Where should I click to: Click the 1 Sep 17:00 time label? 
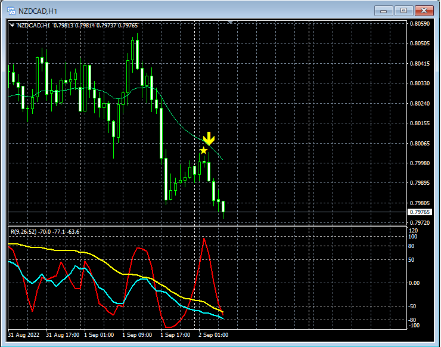click(x=175, y=335)
